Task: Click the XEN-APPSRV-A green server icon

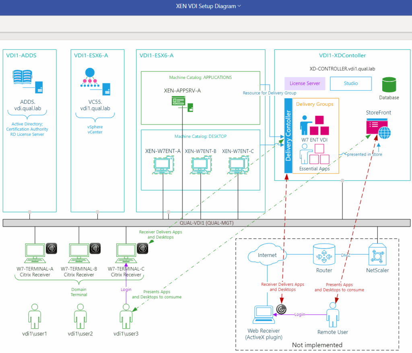Action: coord(182,104)
